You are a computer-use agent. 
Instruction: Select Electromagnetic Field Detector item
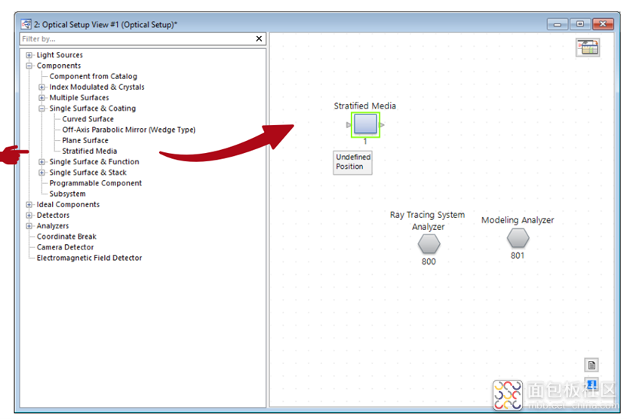click(89, 258)
